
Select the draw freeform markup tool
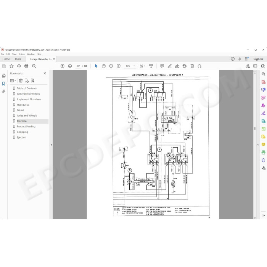click(177, 66)
